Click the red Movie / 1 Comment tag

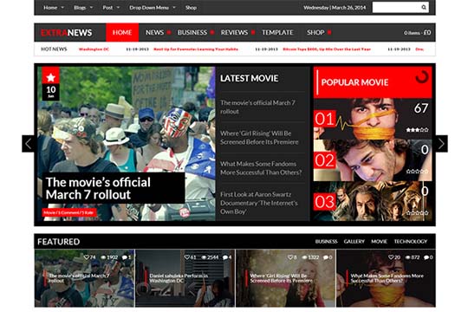click(69, 212)
